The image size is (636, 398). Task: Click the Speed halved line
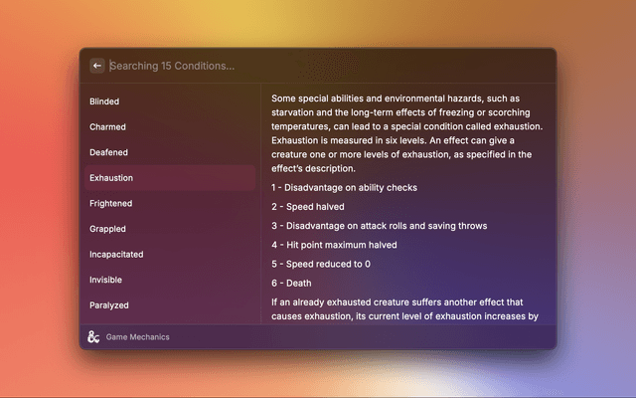[x=308, y=206]
